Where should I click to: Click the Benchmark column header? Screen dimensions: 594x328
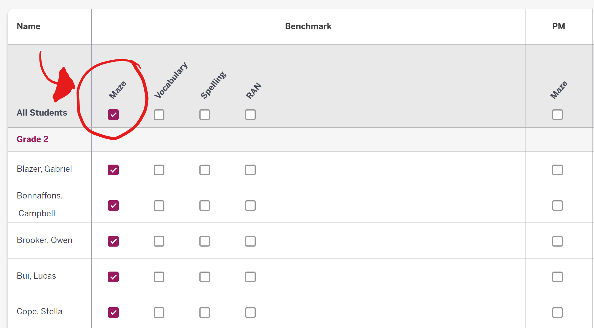tap(308, 26)
